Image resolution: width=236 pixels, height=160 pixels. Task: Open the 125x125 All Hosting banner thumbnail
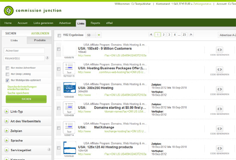[70, 148]
